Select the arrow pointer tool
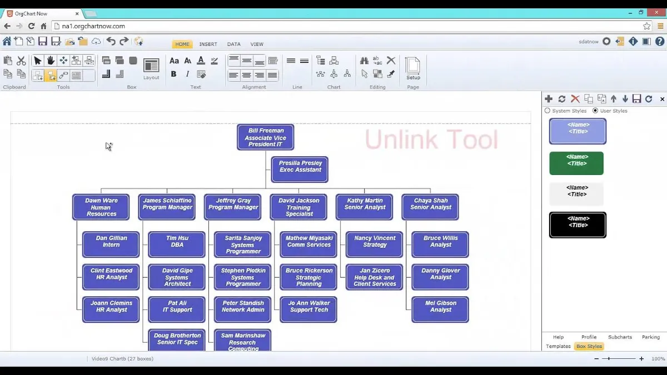This screenshot has width=667, height=375. (37, 61)
